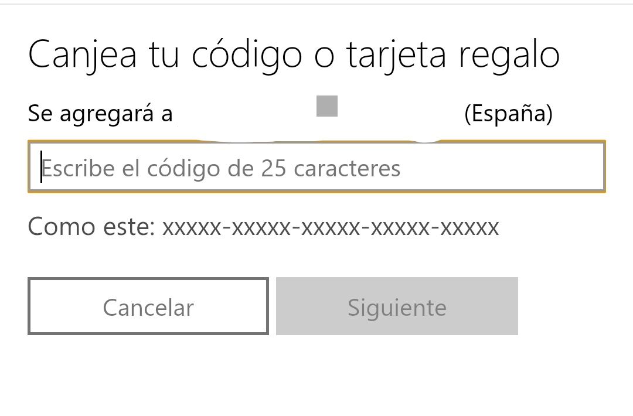633x416 pixels.
Task: Click the empty right end of the code field
Action: click(527, 168)
